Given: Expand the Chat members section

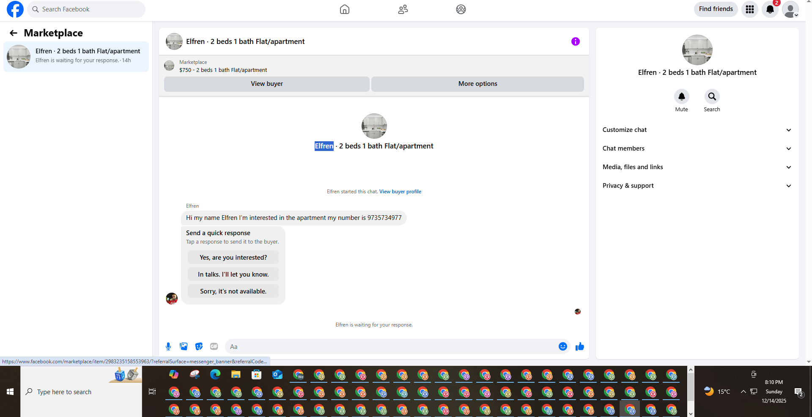Looking at the screenshot, I should (x=697, y=148).
